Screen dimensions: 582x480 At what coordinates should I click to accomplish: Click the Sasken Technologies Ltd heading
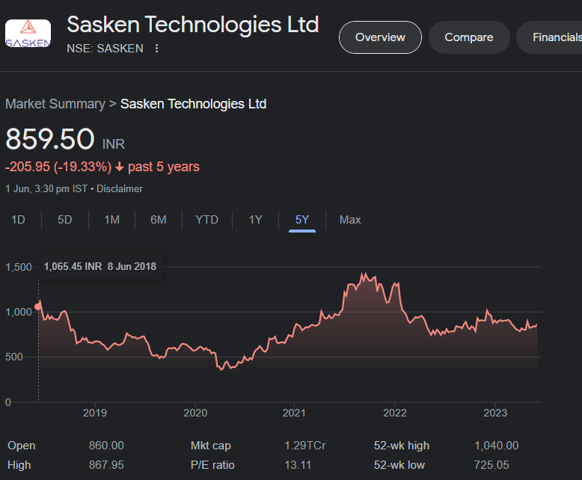click(x=193, y=24)
